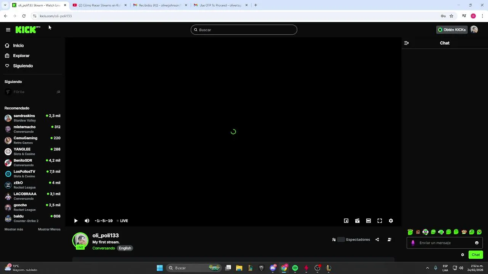Open Epic Games launcher from taskbar
This screenshot has height=274, width=488.
click(x=261, y=268)
